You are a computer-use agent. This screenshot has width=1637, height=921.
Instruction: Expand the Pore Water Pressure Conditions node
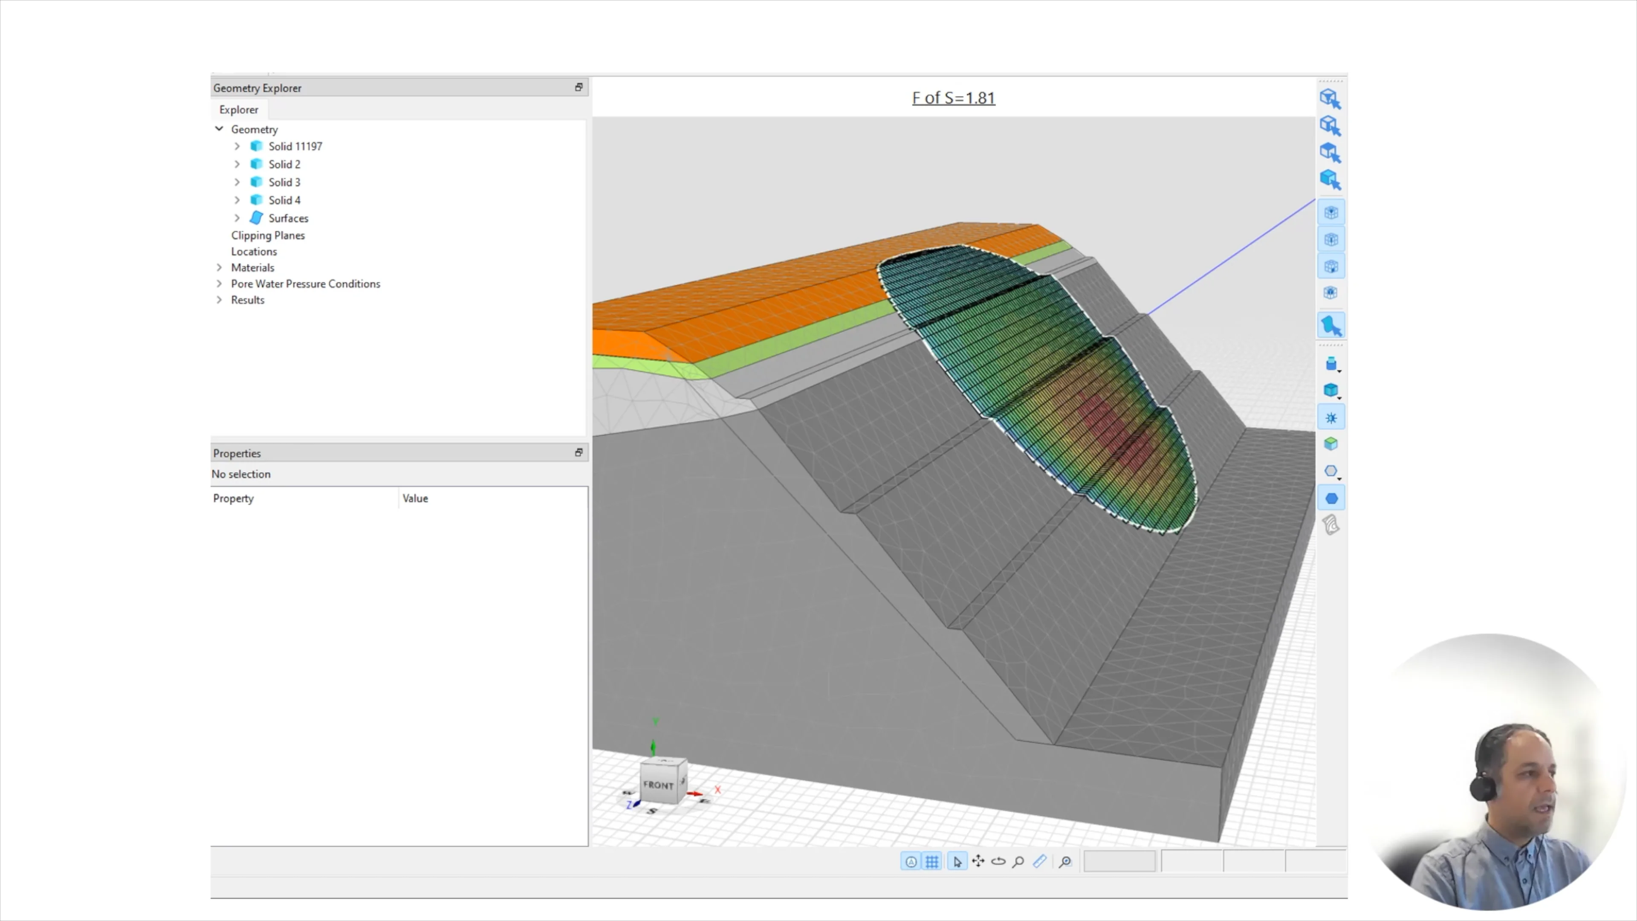[219, 284]
